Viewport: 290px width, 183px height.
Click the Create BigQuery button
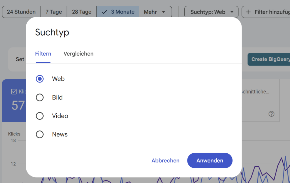point(269,59)
